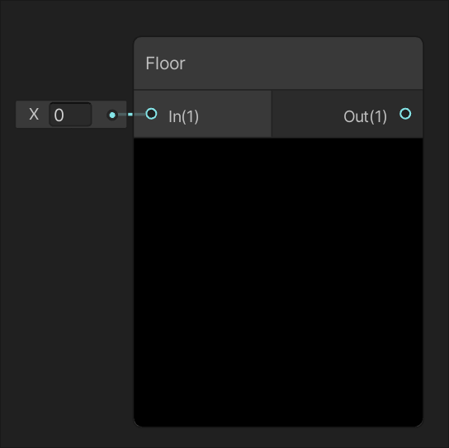Click the In(1) port label
The height and width of the screenshot is (448, 449).
tap(183, 116)
